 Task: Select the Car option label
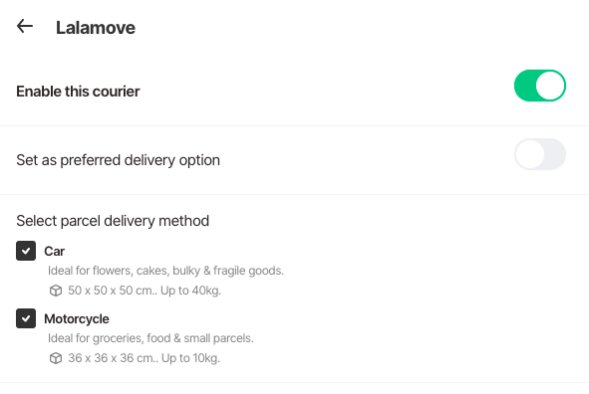pos(55,251)
